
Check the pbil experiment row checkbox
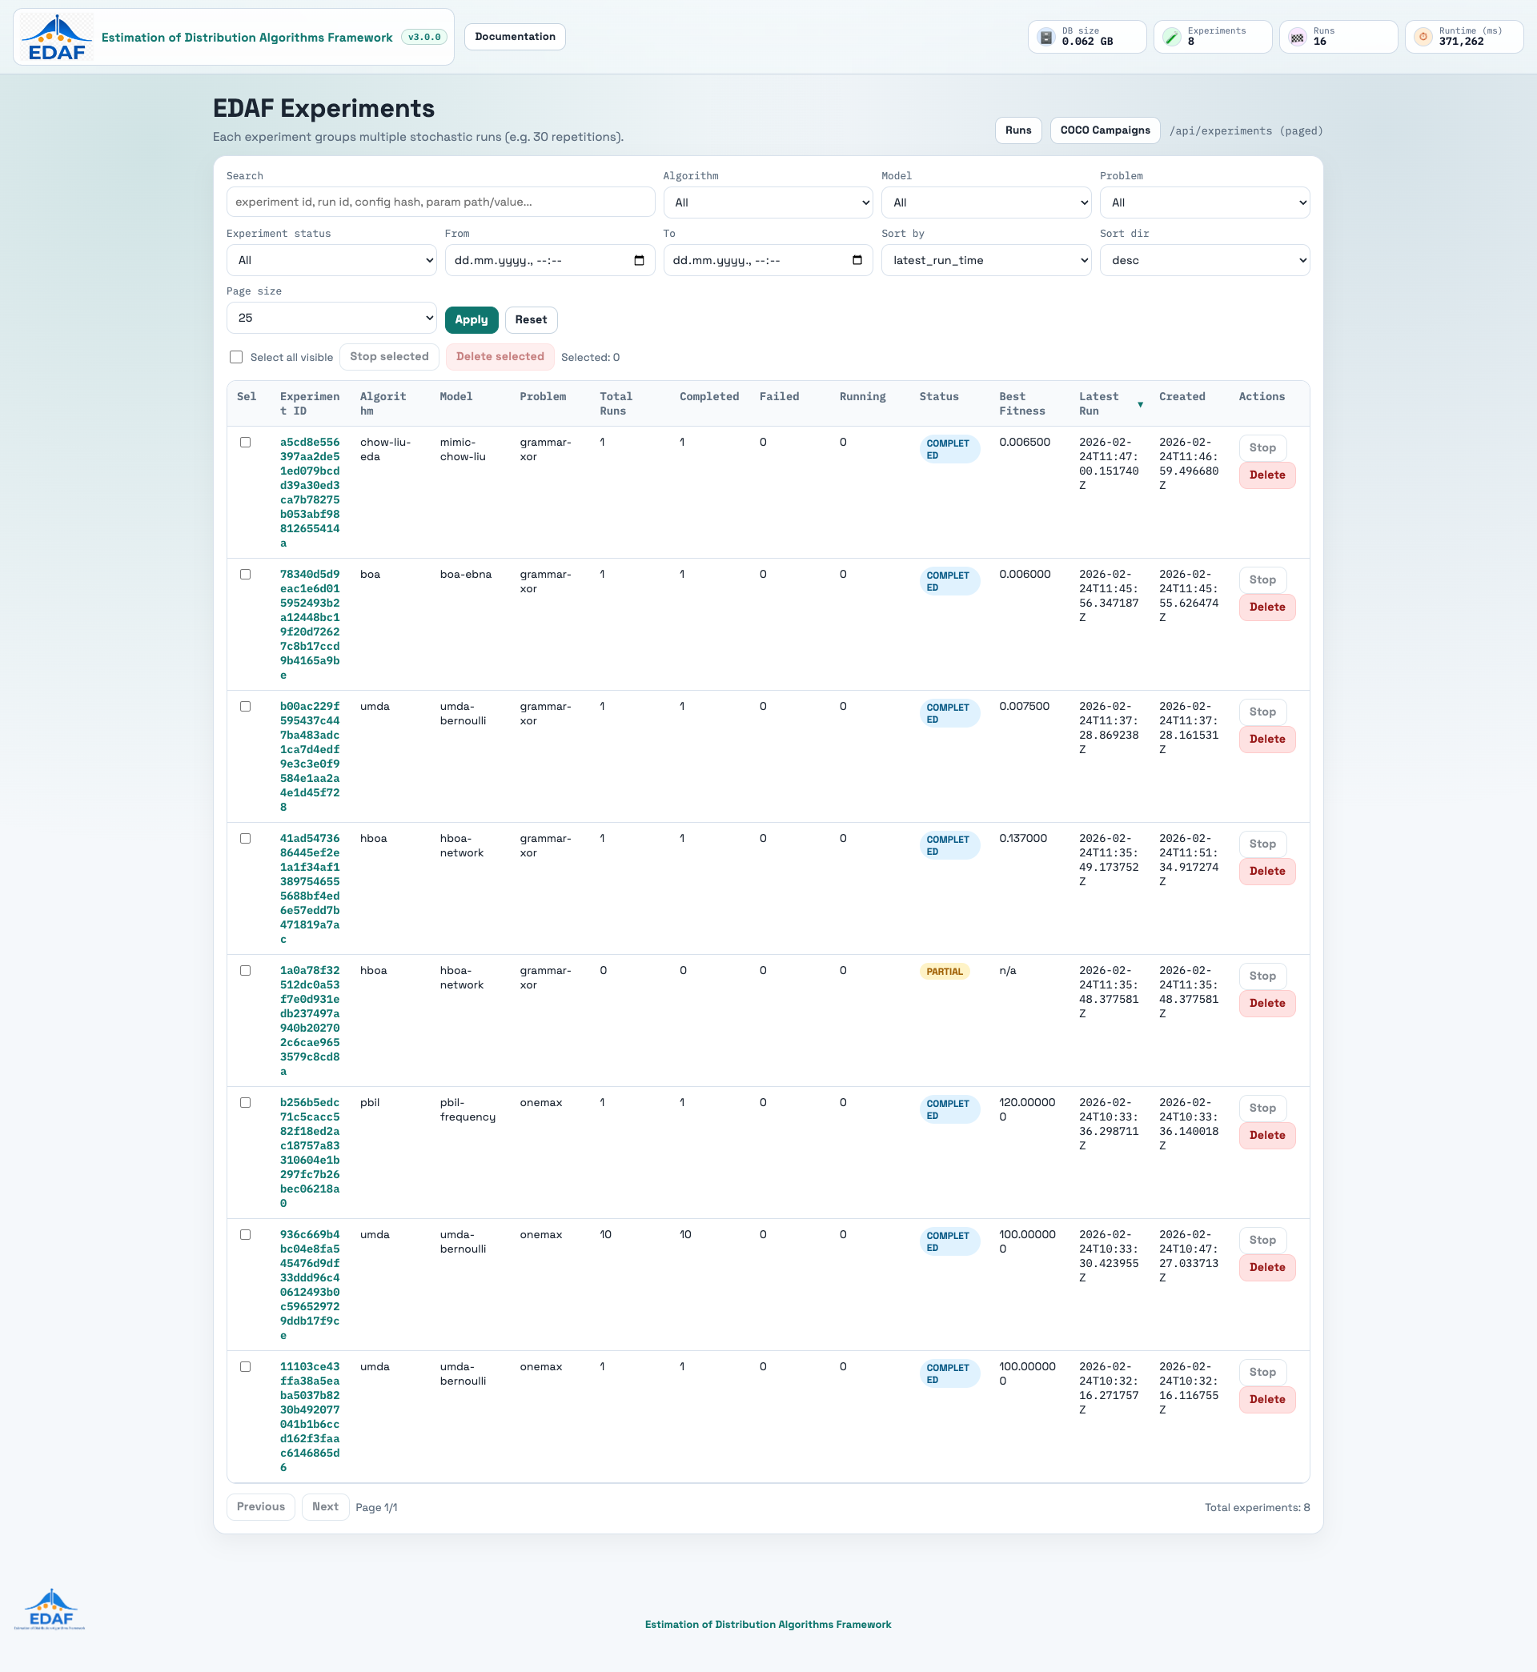pos(245,1102)
